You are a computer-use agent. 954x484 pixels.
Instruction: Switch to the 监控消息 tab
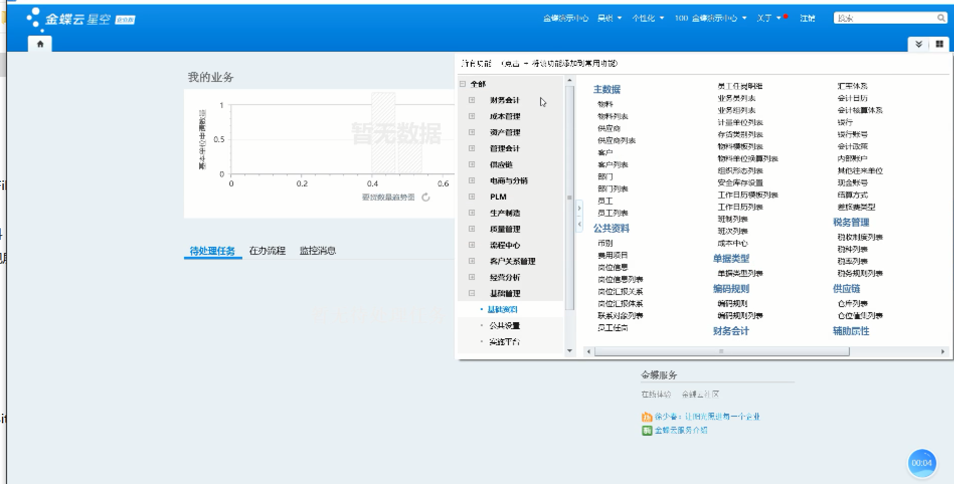coord(317,250)
